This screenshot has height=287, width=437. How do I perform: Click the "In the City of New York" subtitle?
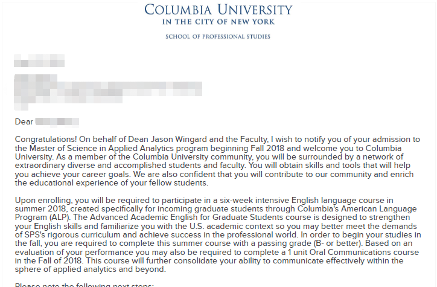click(x=218, y=22)
